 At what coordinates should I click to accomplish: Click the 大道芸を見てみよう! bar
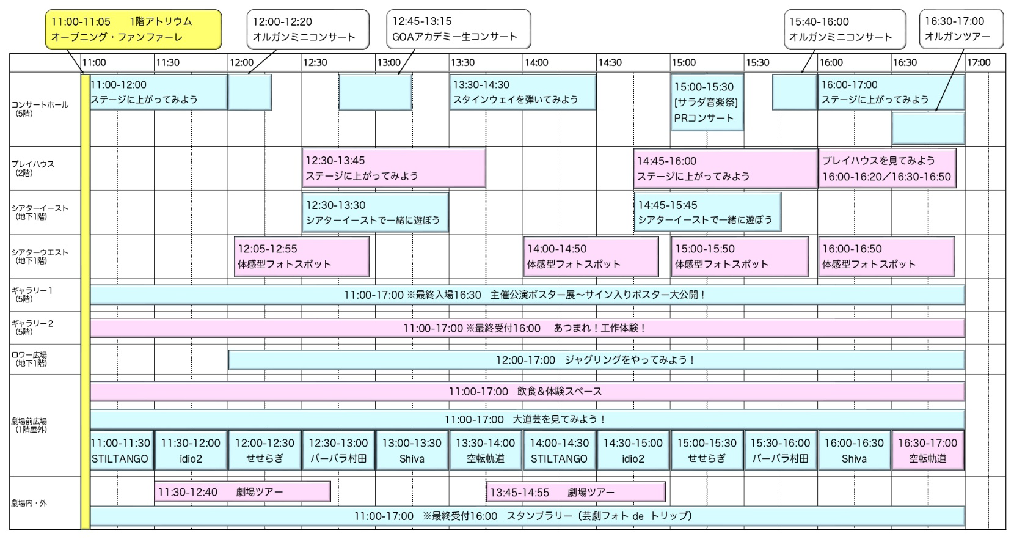click(527, 419)
